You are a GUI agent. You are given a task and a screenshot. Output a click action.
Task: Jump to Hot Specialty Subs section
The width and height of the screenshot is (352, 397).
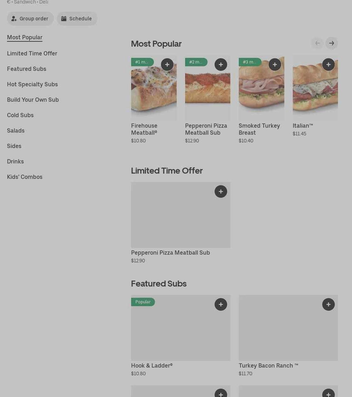pos(32,84)
